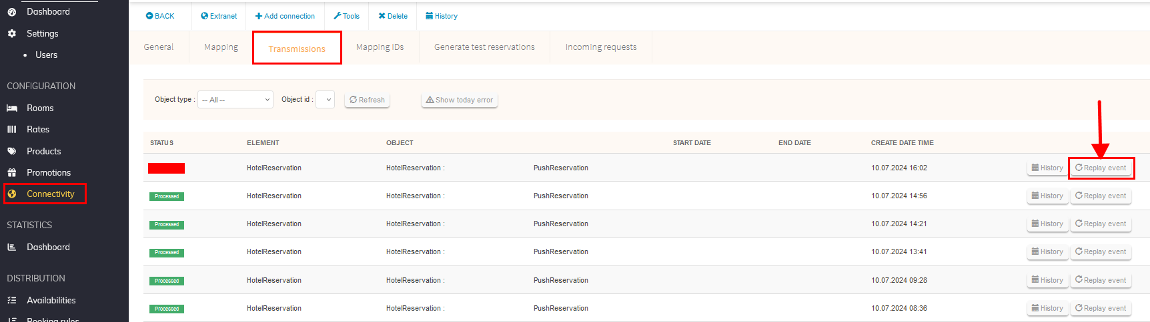This screenshot has height=322, width=1150.
Task: Click the Show today error button
Action: pyautogui.click(x=460, y=100)
